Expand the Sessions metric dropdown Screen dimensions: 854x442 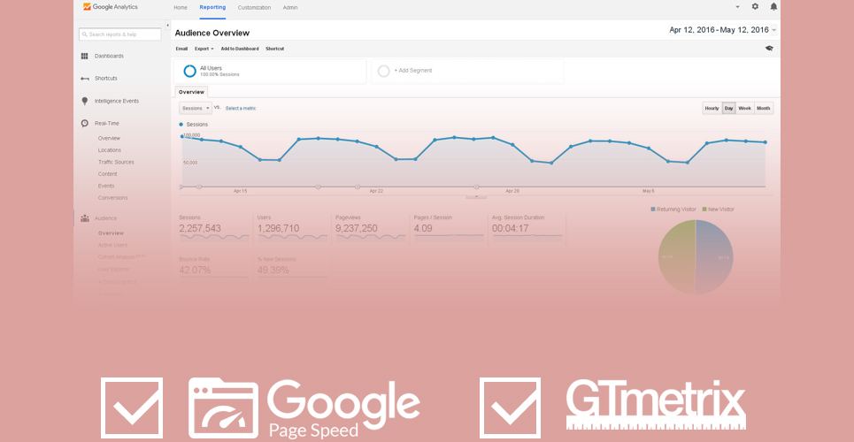click(x=196, y=108)
